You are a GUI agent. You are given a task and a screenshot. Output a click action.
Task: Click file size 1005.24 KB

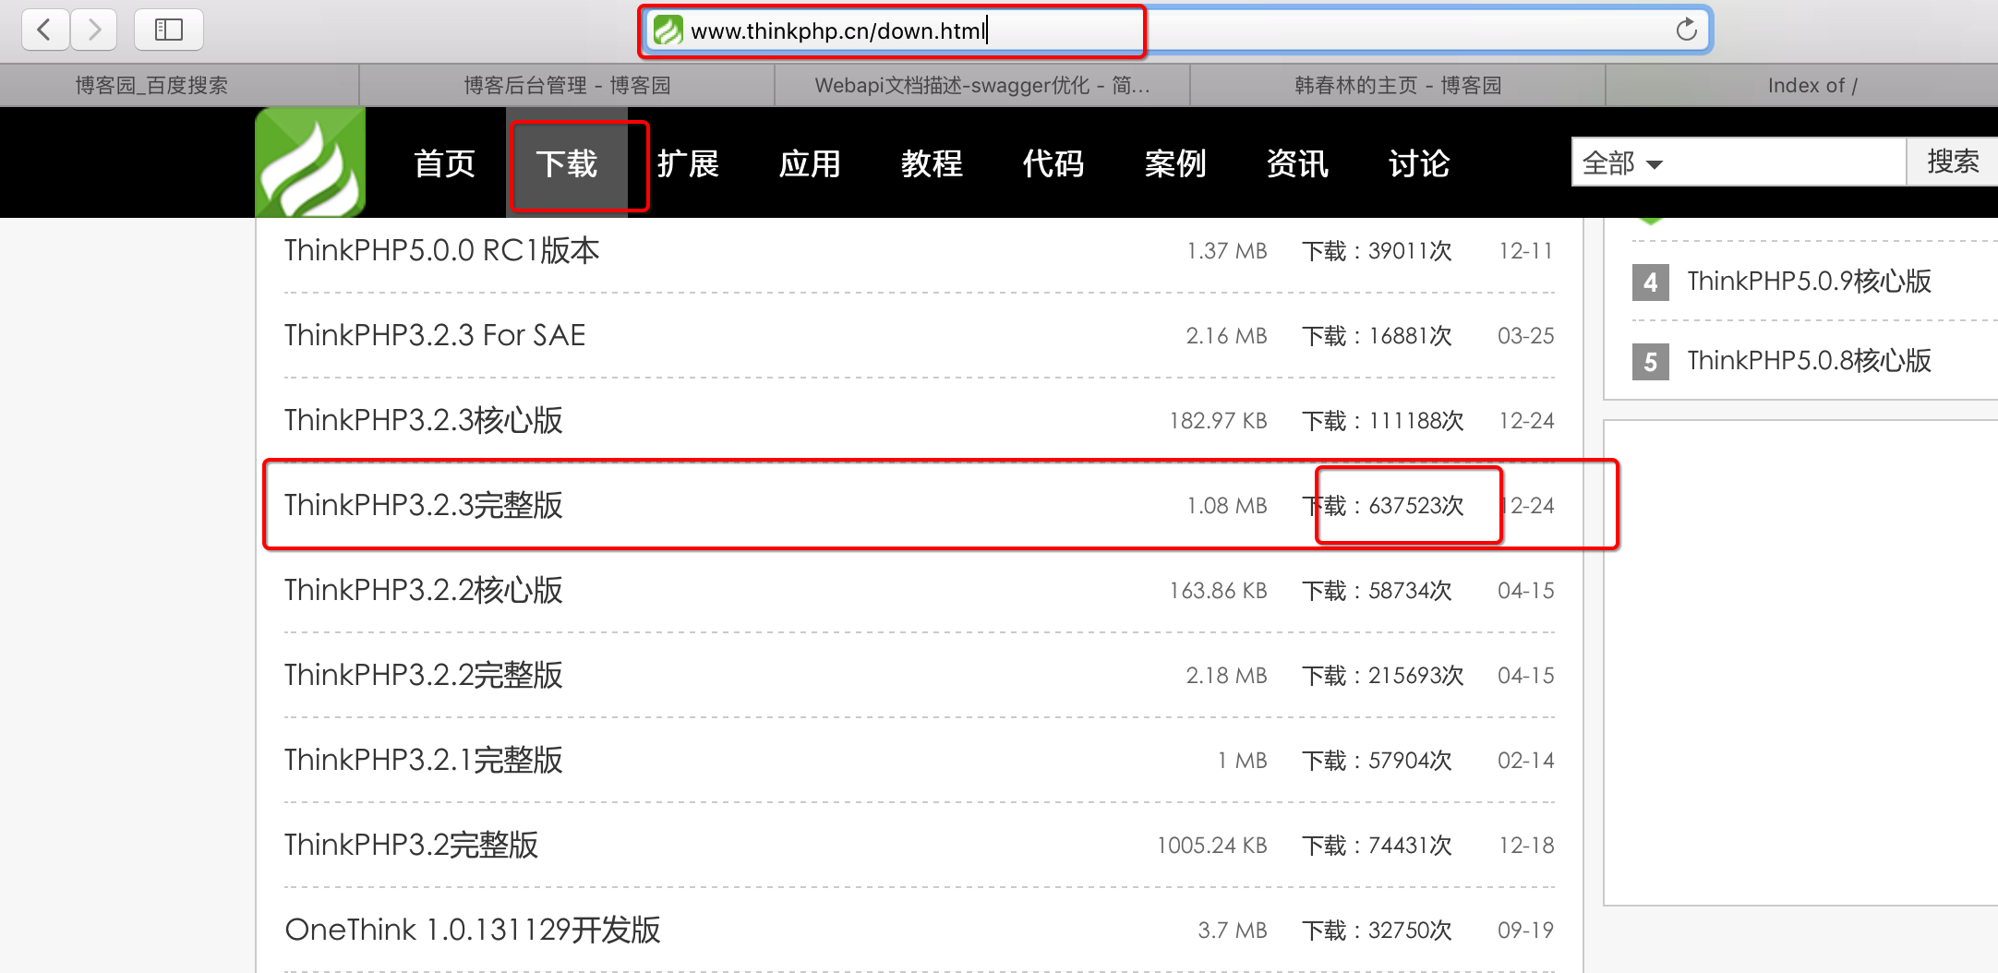coord(1211,845)
